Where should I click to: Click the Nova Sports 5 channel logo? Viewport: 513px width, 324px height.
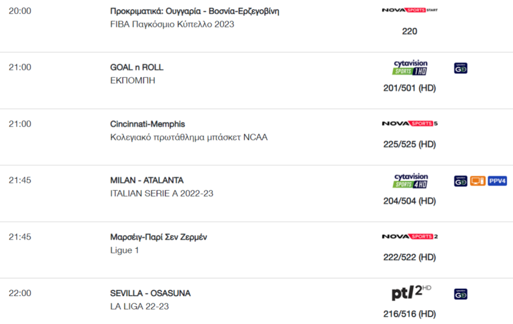(410, 123)
